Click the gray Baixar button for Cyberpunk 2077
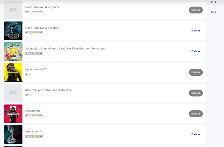Image resolution: width=224 pixels, height=147 pixels. pyautogui.click(x=196, y=72)
